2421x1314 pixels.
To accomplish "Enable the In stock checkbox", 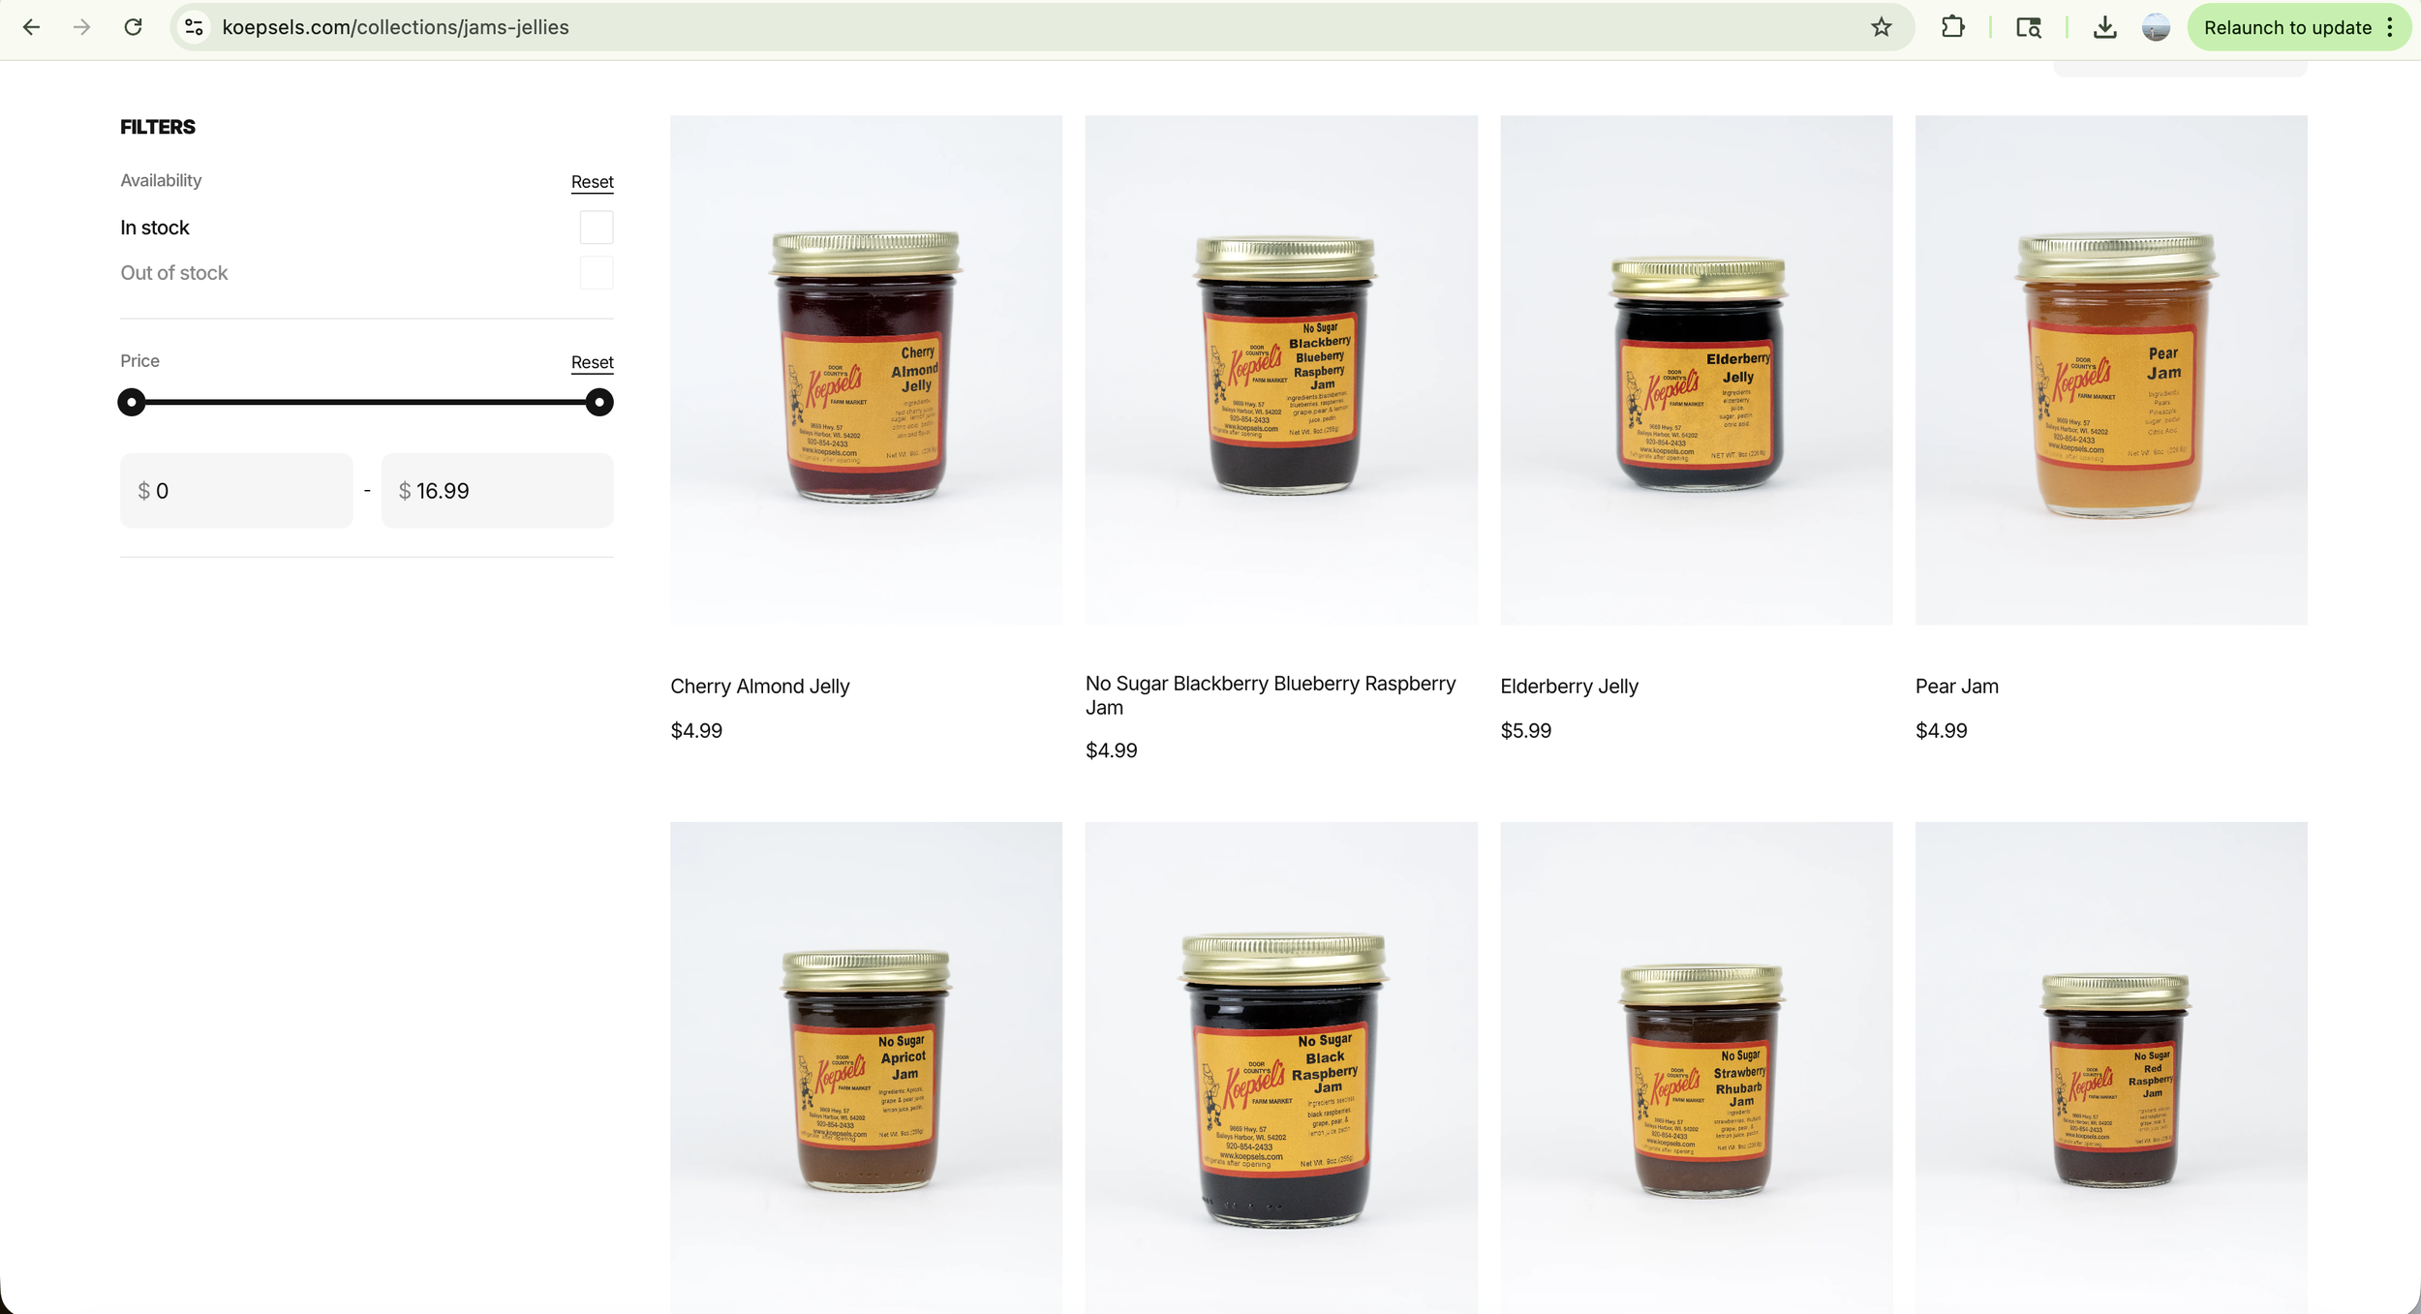I will (597, 228).
